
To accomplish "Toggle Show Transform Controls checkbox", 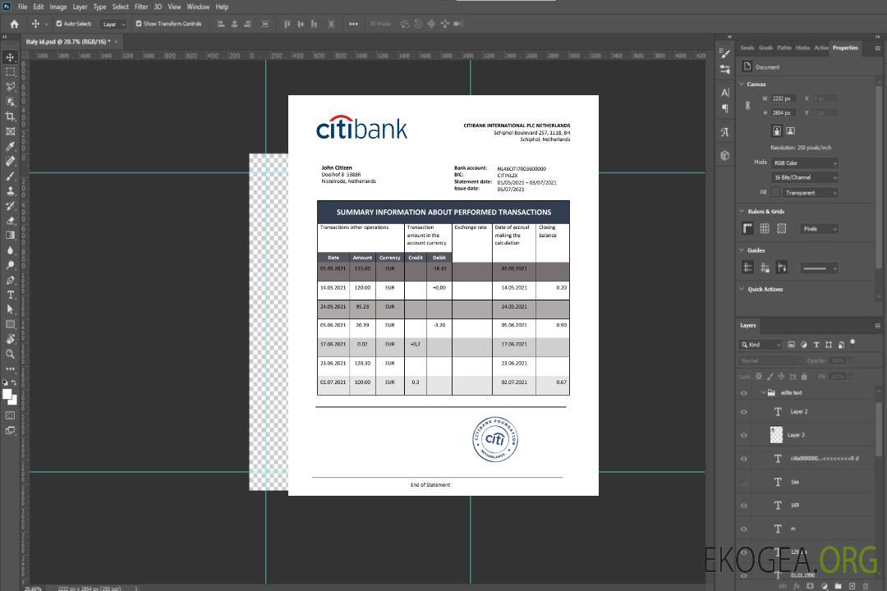I will click(x=139, y=24).
